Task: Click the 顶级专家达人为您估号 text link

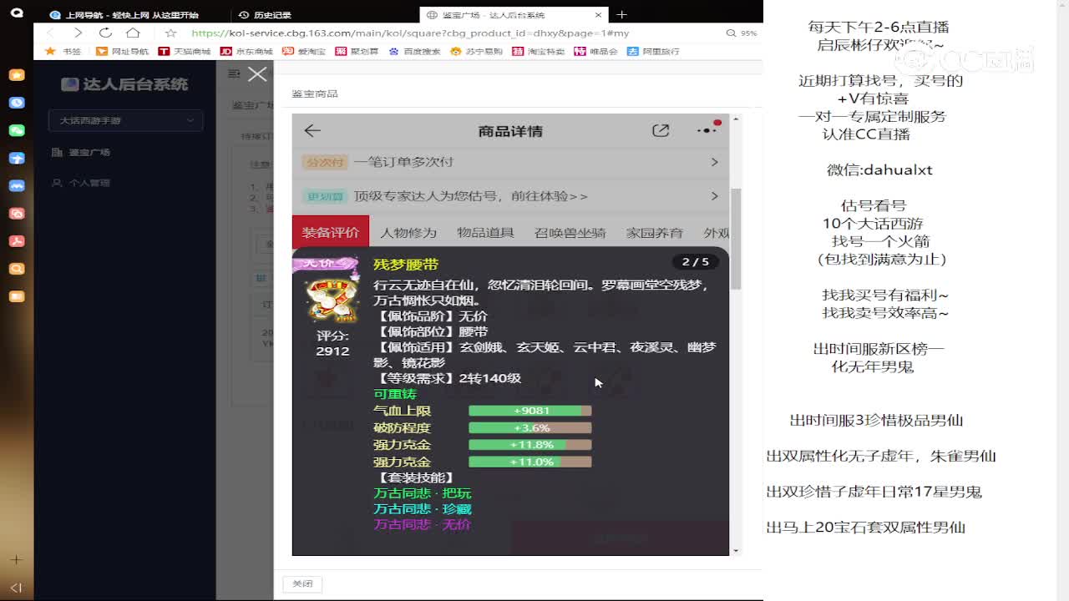Action: 471,196
